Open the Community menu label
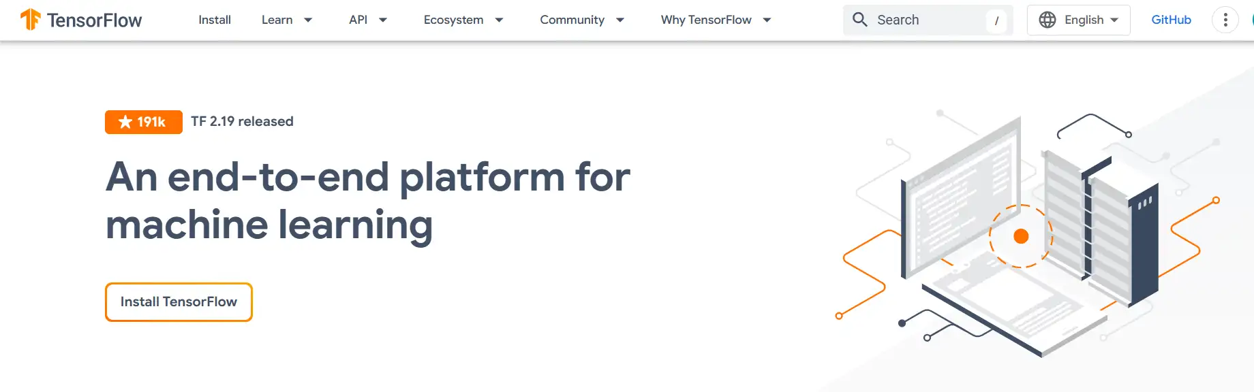 click(x=572, y=20)
